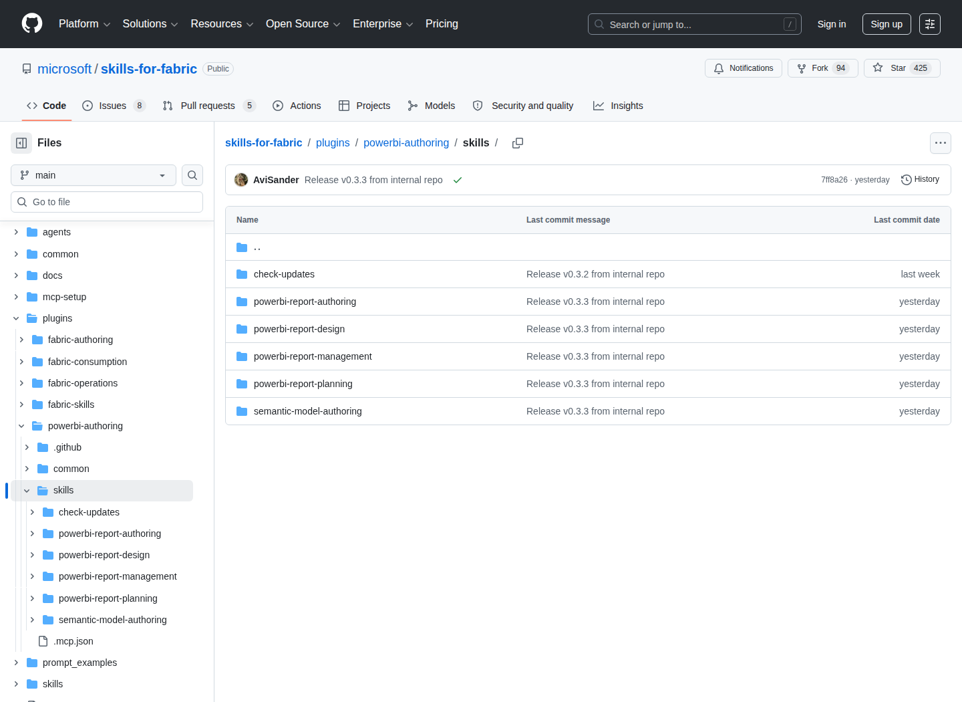This screenshot has width=962, height=702.
Task: Click commit hash 7ff8a26
Action: click(834, 180)
